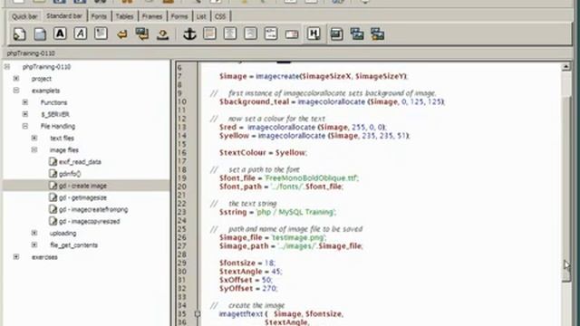
Task: Expand the text files folder node
Action: pos(34,138)
